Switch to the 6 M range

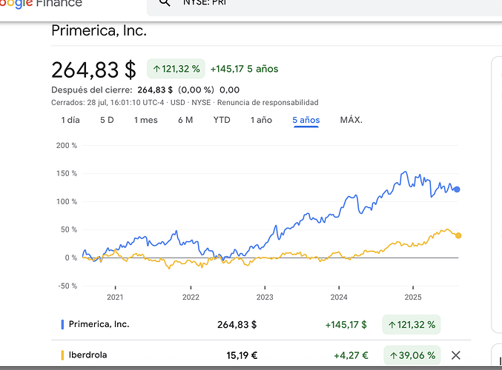coord(185,120)
